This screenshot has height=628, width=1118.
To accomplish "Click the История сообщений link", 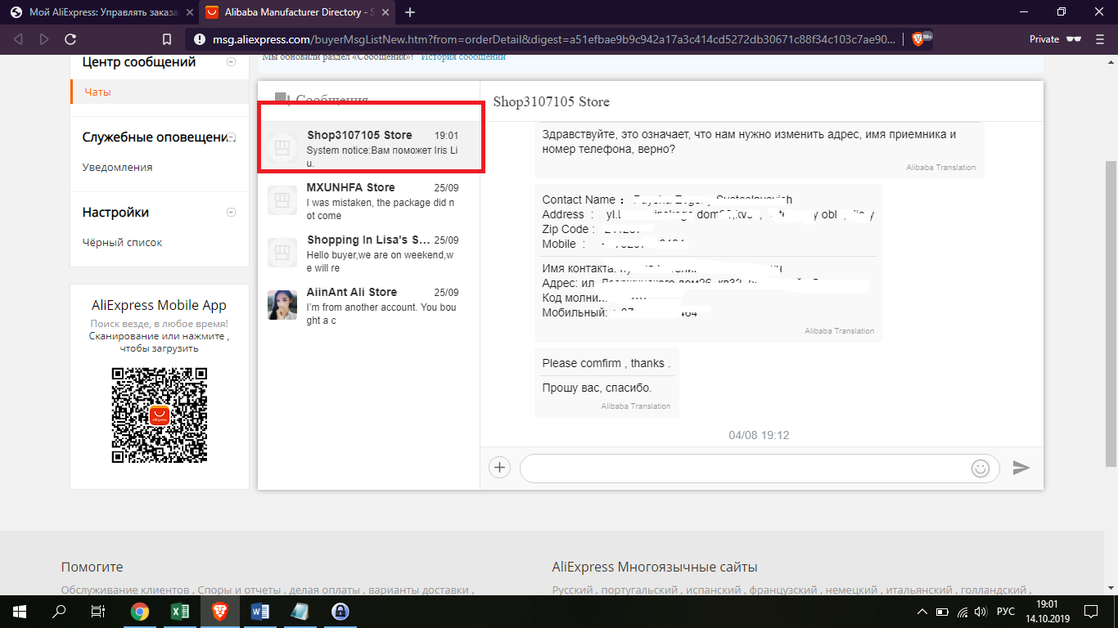I will point(463,56).
